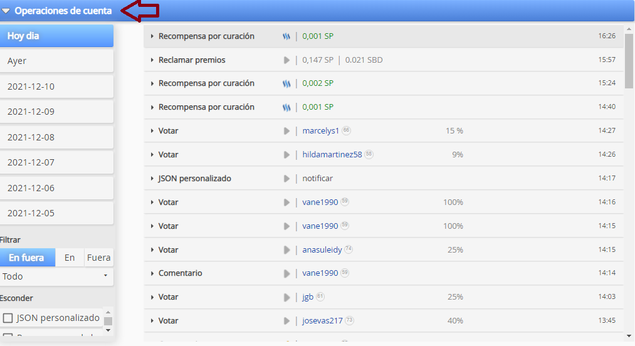Click reputation badge 66 beside marcelys1
635x346 pixels.
coord(346,130)
